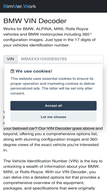This screenshot has width=107, height=191.
Task: Click the 'packages, and specifications' bottom line
Action: click(49, 188)
